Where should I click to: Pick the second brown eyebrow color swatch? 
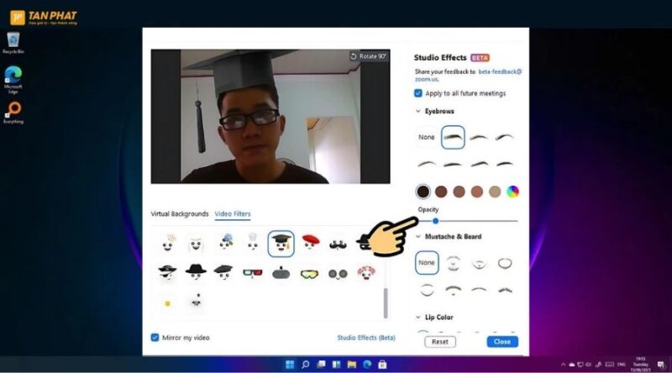tap(441, 192)
